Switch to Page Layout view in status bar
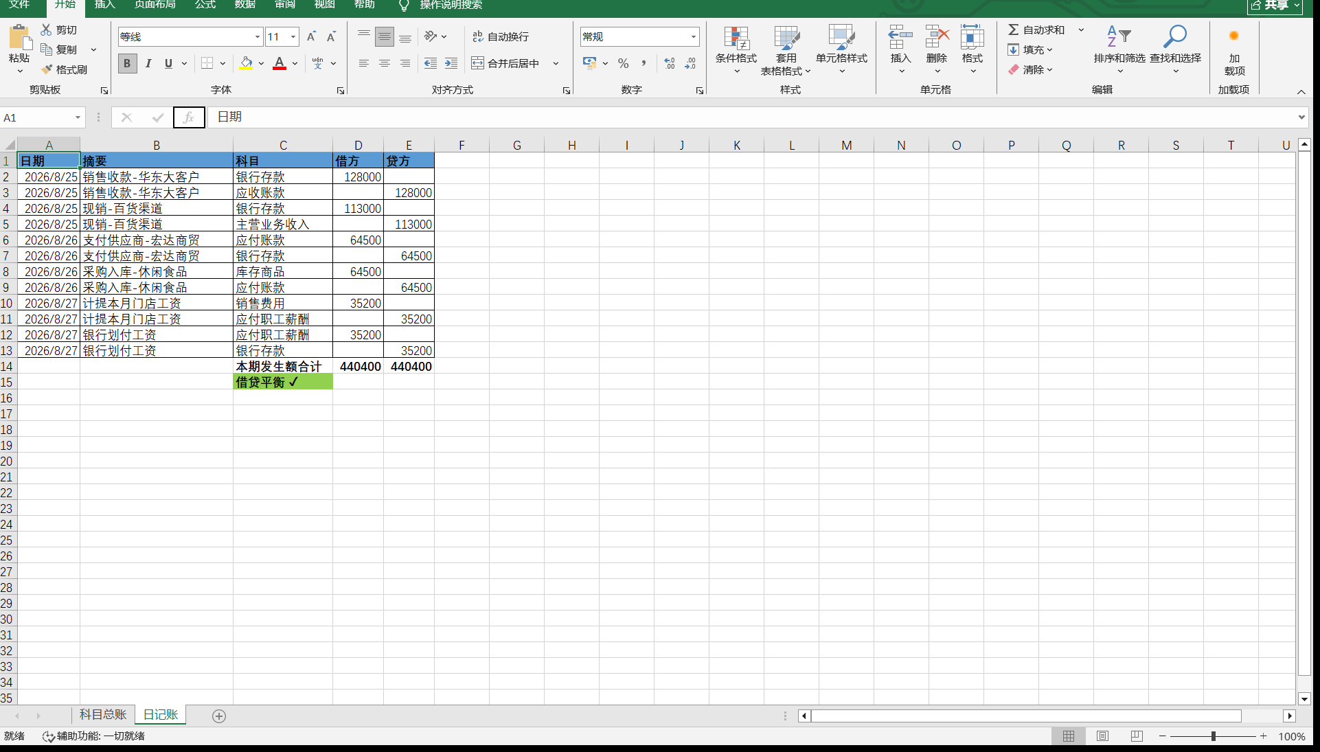The height and width of the screenshot is (752, 1320). pyautogui.click(x=1102, y=736)
